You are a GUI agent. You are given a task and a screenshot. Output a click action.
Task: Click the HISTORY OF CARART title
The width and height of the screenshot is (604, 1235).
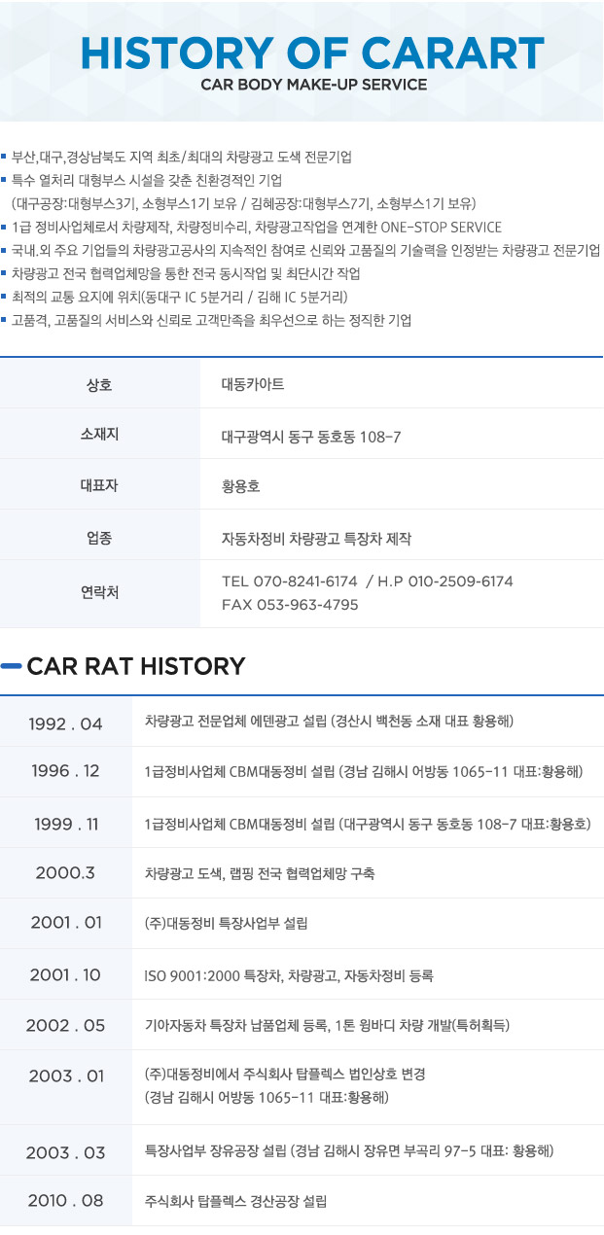click(x=312, y=53)
